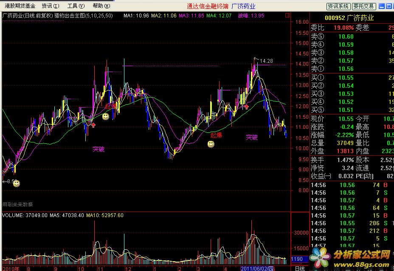This screenshot has height=271, width=394.
Task: Click the 用到未来数据 notice text
Action: point(17,204)
